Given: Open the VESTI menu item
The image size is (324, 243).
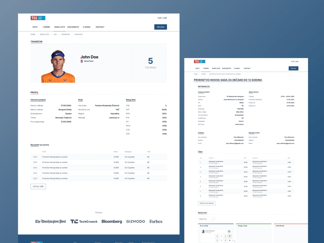Looking at the screenshot, I should point(35,27).
